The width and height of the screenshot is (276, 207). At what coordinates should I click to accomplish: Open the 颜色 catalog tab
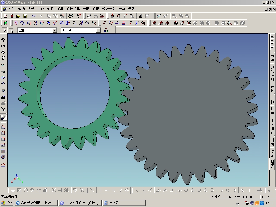pyautogui.click(x=272, y=164)
